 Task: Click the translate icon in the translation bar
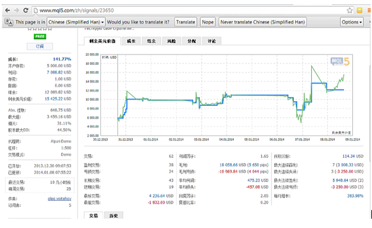[x=9, y=22]
